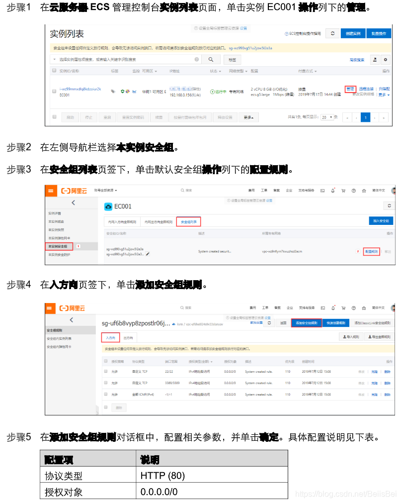401x503 pixels.
Task: Collapse sidebar on security group rules page
Action: 72,319
